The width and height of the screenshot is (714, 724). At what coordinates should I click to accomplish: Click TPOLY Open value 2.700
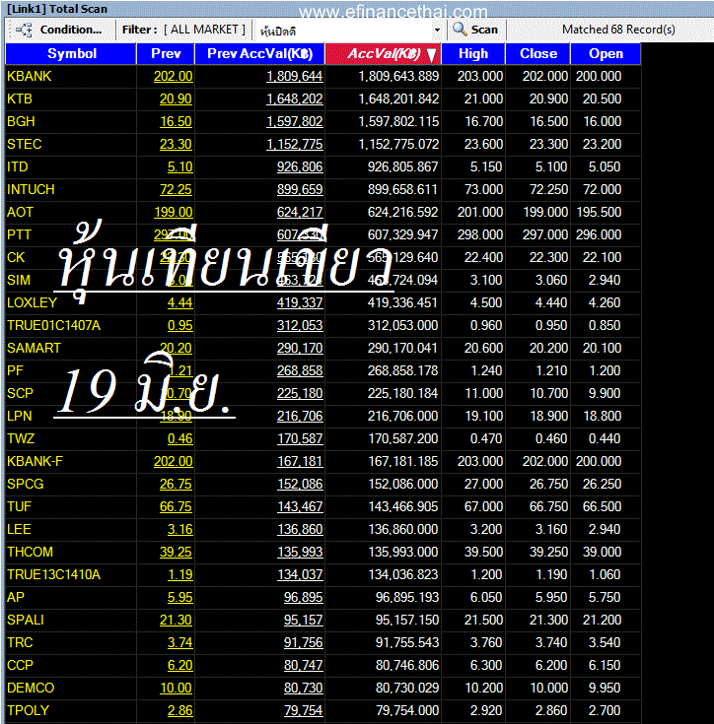(604, 710)
